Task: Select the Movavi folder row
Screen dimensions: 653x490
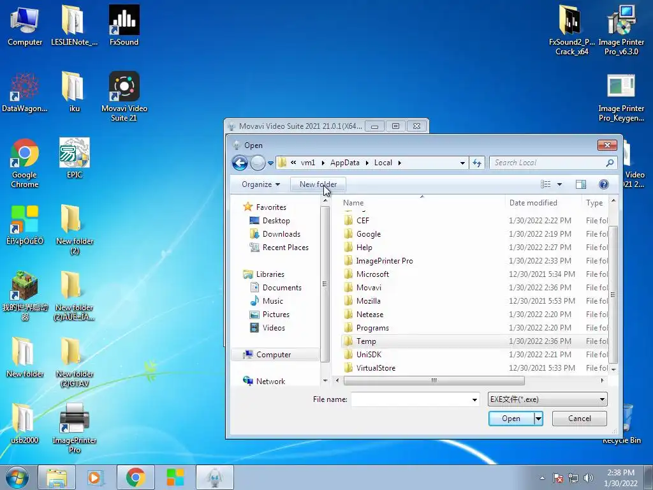Action: [474, 288]
